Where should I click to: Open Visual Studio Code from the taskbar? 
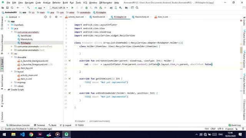coord(22,135)
